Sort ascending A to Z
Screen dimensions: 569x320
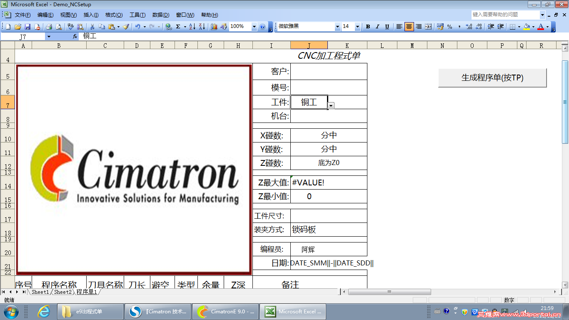pos(192,27)
